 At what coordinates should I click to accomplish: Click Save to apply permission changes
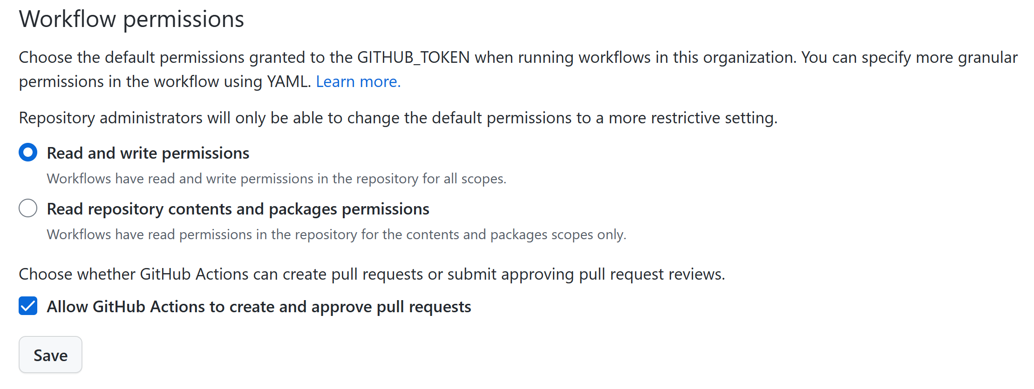tap(50, 355)
